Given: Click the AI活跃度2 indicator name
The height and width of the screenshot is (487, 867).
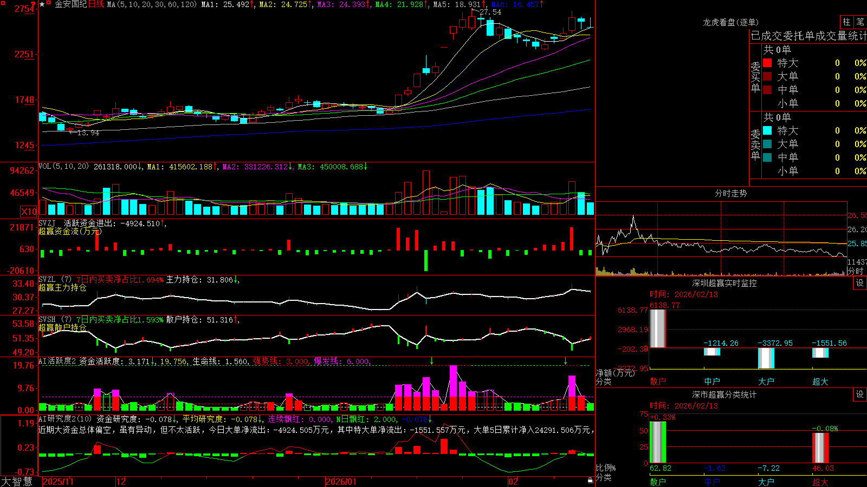Looking at the screenshot, I should pyautogui.click(x=57, y=361).
